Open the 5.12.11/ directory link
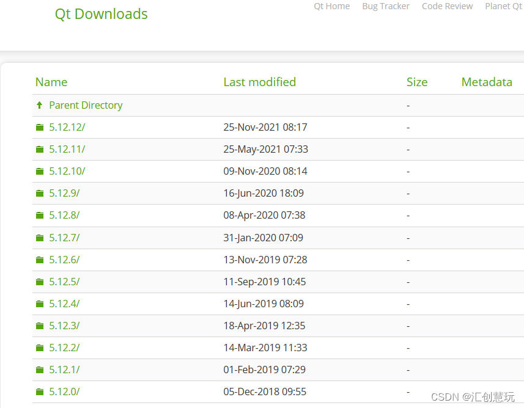The width and height of the screenshot is (524, 408). (x=67, y=149)
